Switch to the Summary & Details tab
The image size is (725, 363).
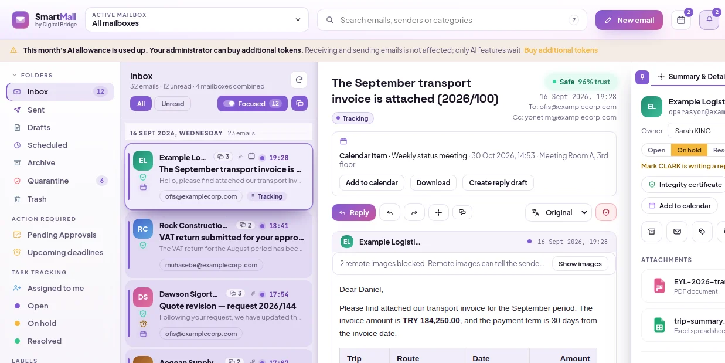point(690,77)
